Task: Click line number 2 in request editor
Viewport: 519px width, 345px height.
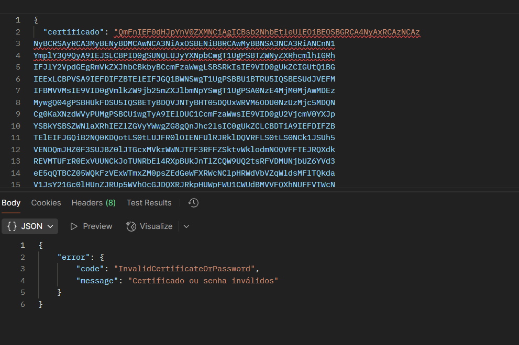Action: click(18, 32)
